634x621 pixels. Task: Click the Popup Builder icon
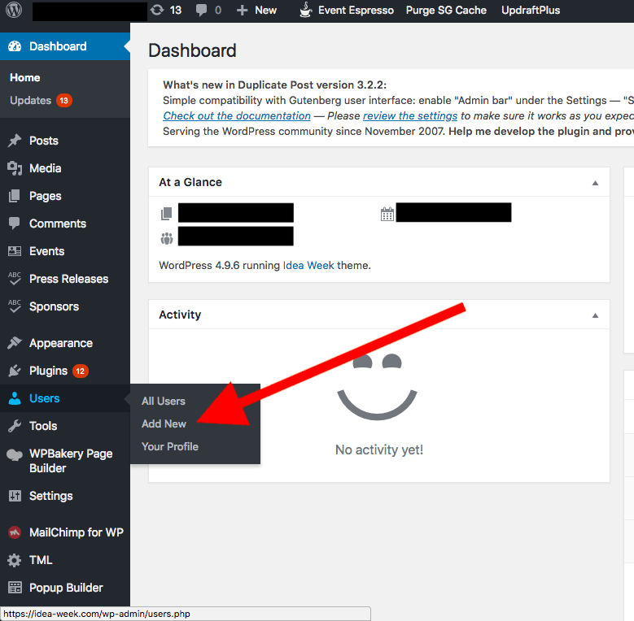point(15,588)
